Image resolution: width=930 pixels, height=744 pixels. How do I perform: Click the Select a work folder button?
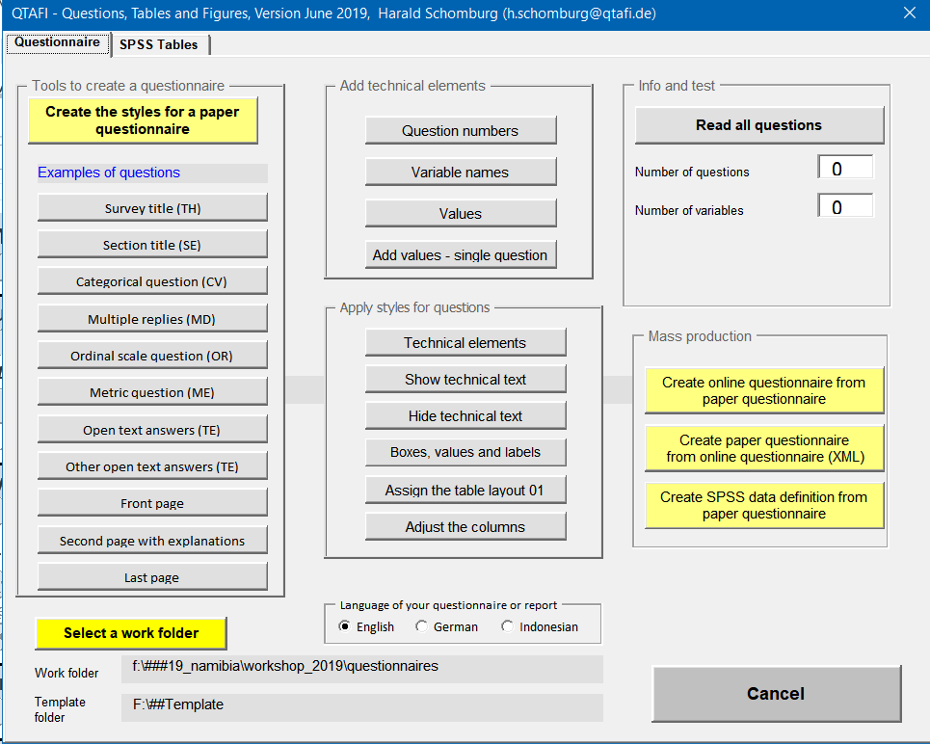131,633
